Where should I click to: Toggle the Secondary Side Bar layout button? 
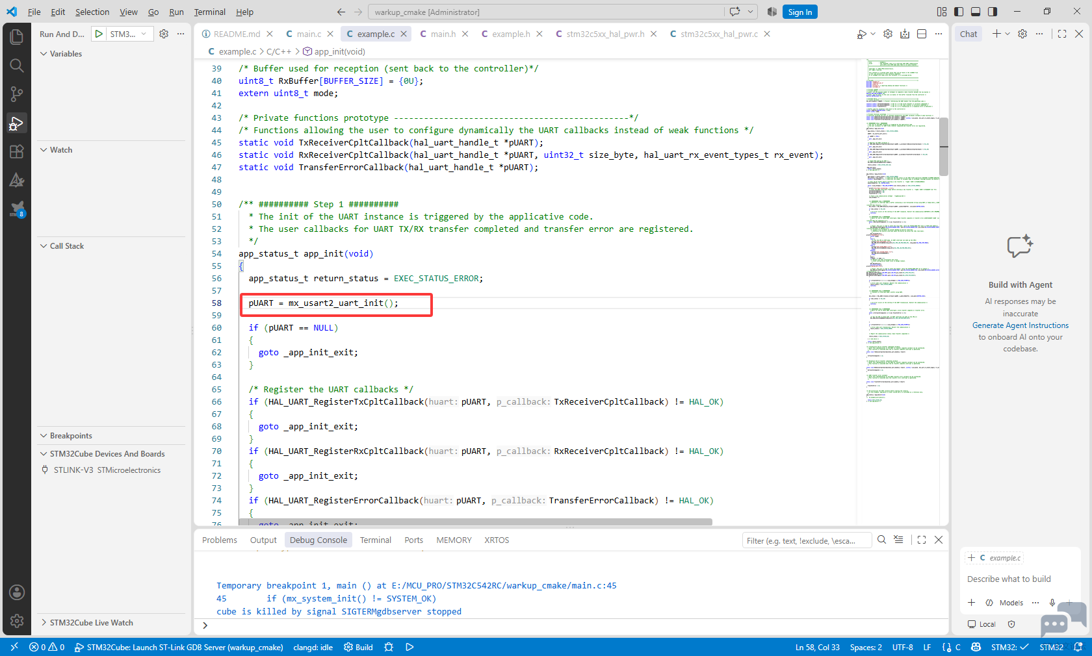[x=993, y=12]
